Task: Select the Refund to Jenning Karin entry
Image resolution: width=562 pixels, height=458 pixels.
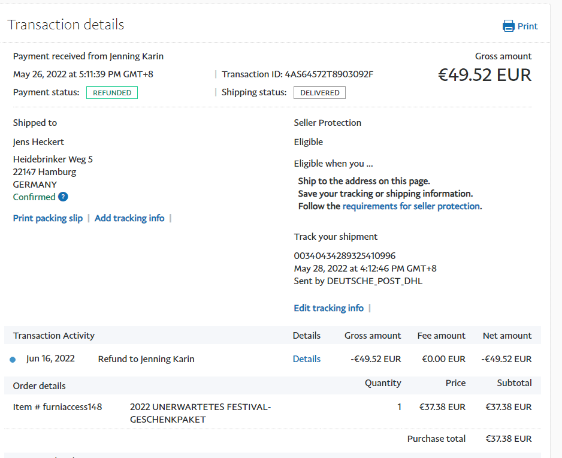Action: (x=146, y=359)
